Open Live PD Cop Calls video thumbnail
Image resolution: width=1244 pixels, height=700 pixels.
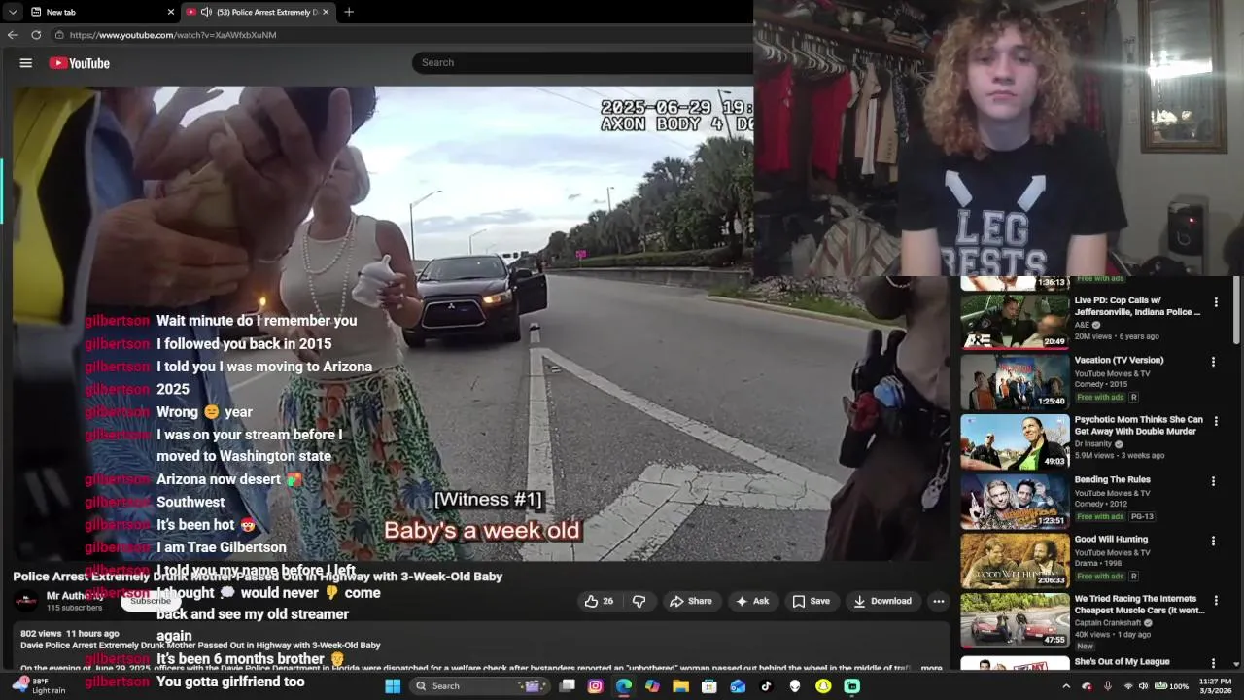point(1015,321)
